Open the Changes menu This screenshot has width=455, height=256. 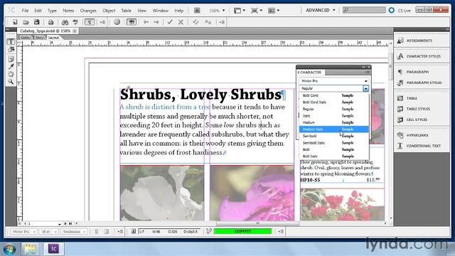[x=88, y=11]
